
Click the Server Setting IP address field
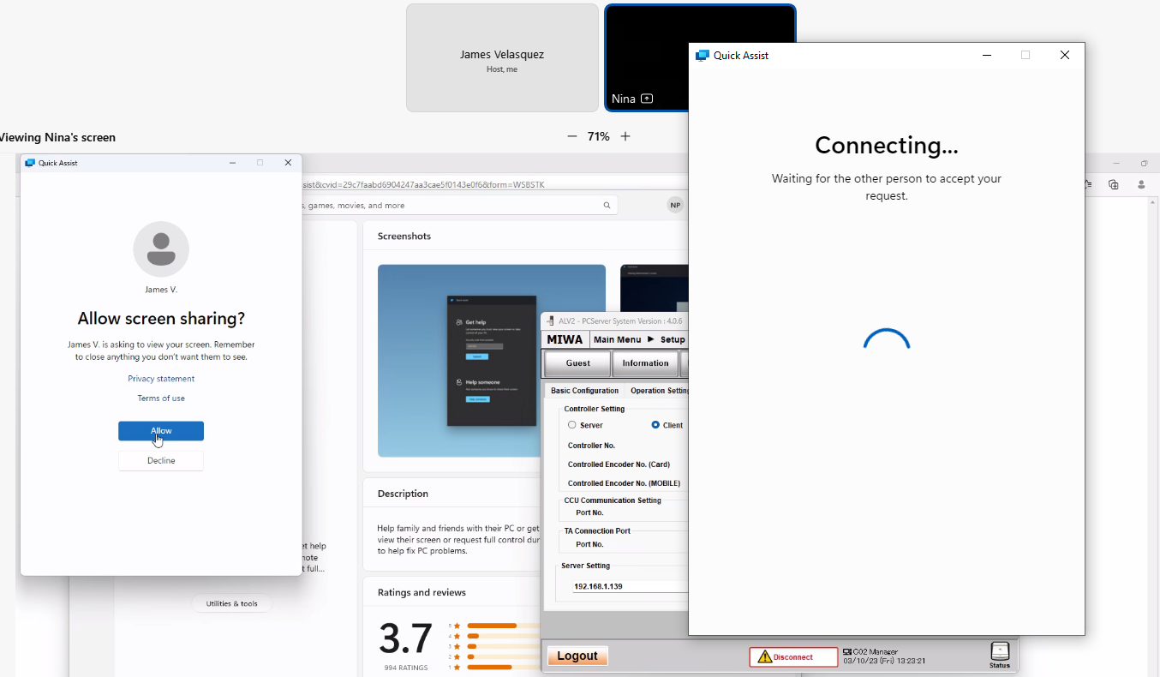(x=630, y=587)
